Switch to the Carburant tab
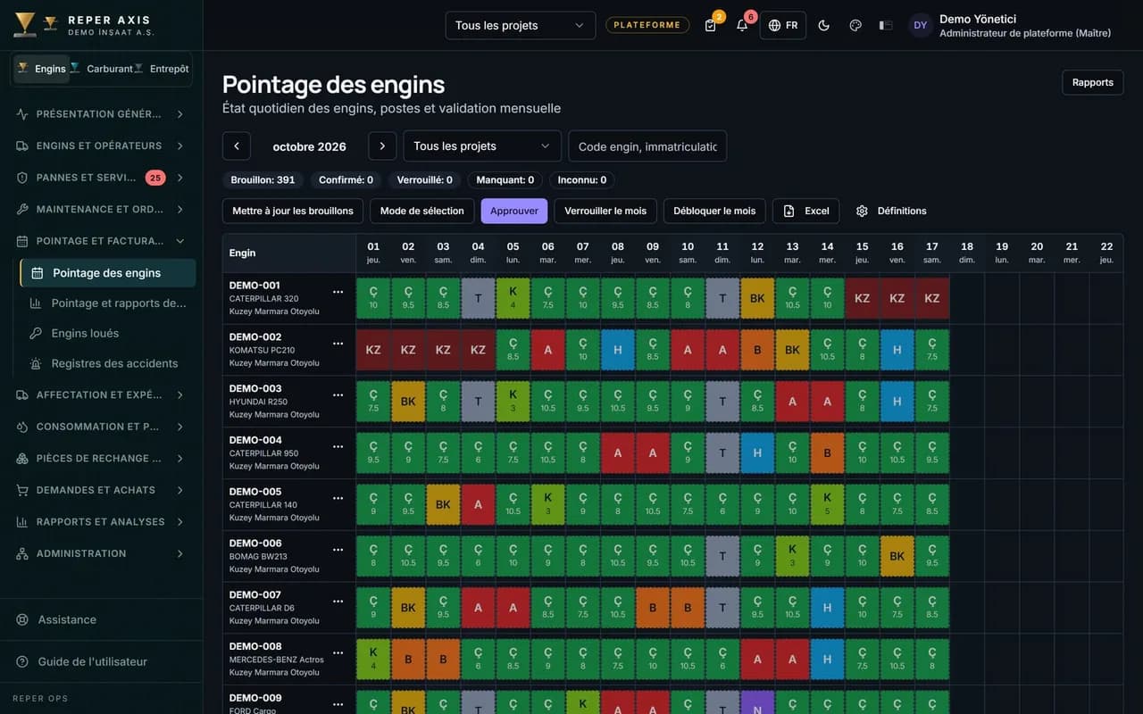Viewport: 1143px width, 714px height. 103,69
